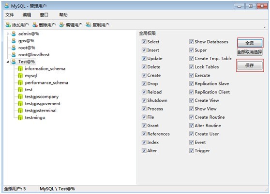The width and height of the screenshot is (270, 194).
Task: Open the 编辑 (Edit) menu
Action: click(x=27, y=15)
